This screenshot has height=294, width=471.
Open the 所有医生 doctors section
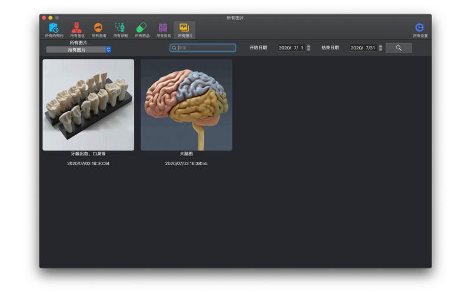pyautogui.click(x=77, y=29)
